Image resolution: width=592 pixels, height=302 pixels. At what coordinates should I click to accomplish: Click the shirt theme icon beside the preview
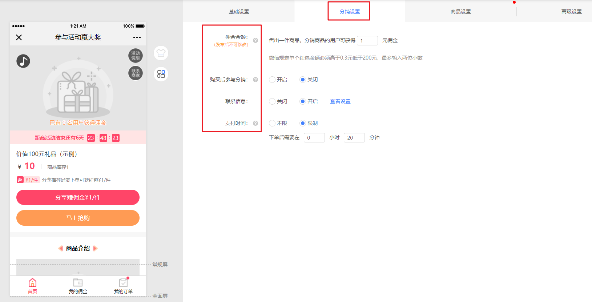pyautogui.click(x=161, y=53)
